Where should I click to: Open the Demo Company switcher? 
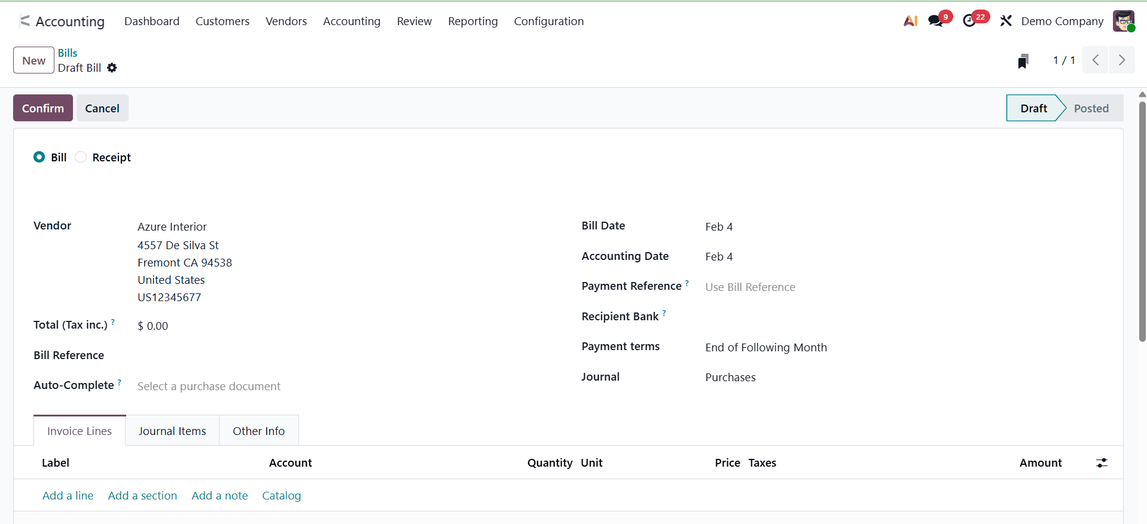point(1062,21)
